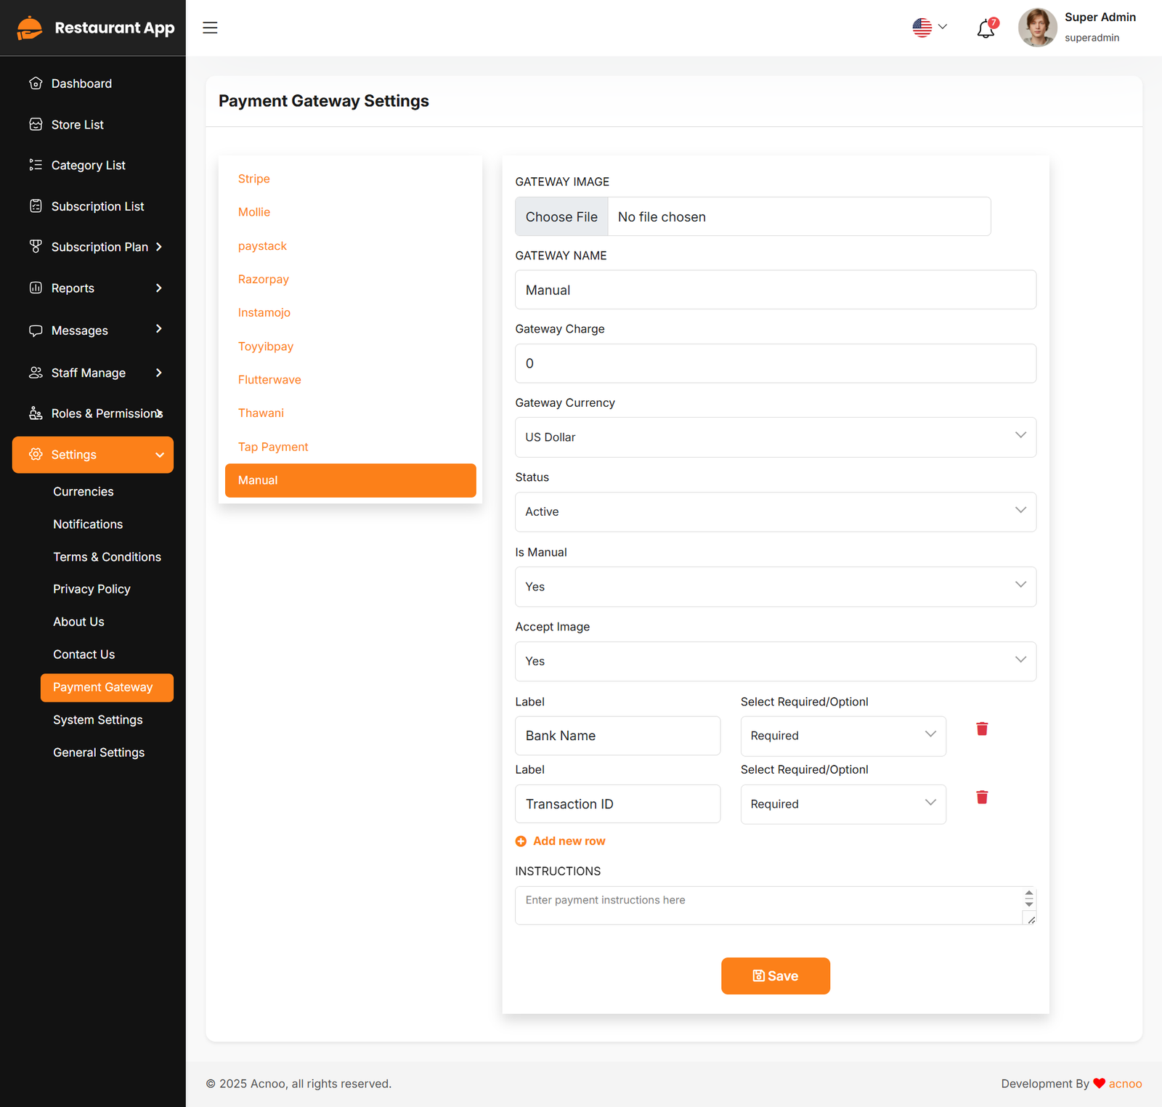
Task: Open Currencies settings page
Action: [84, 492]
